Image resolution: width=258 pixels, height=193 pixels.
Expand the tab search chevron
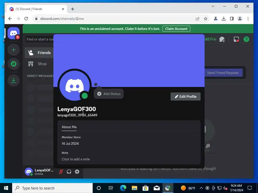(x=213, y=6)
